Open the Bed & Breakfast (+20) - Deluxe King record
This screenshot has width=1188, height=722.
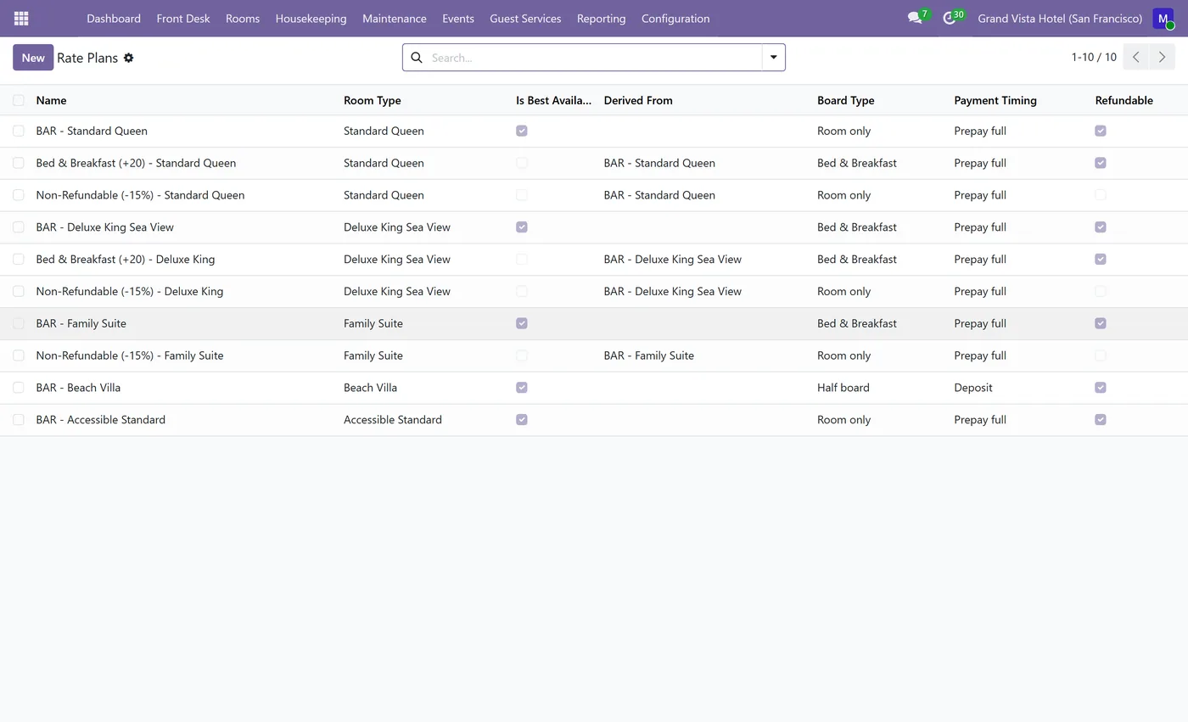point(125,260)
